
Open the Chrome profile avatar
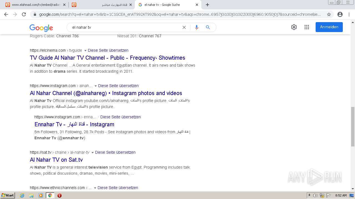340,14
